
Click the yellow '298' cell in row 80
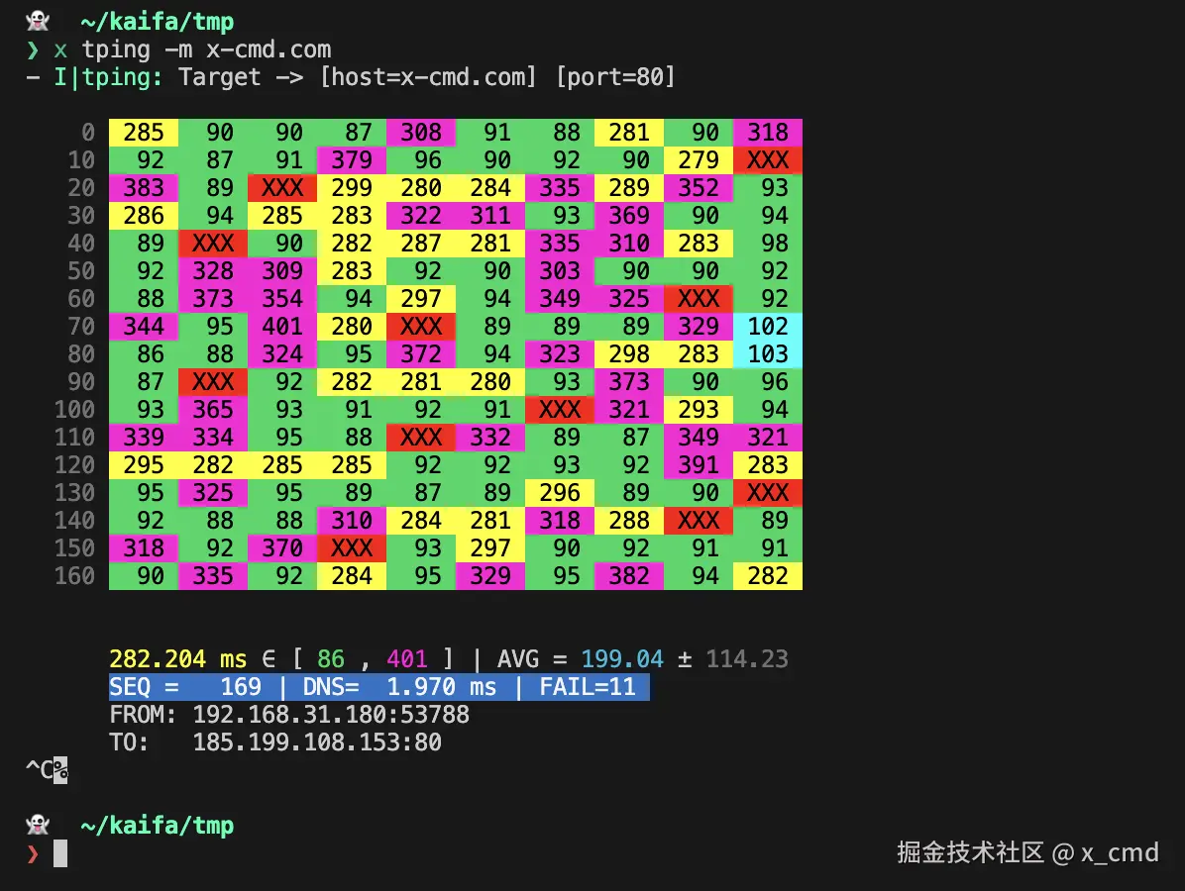pyautogui.click(x=629, y=354)
